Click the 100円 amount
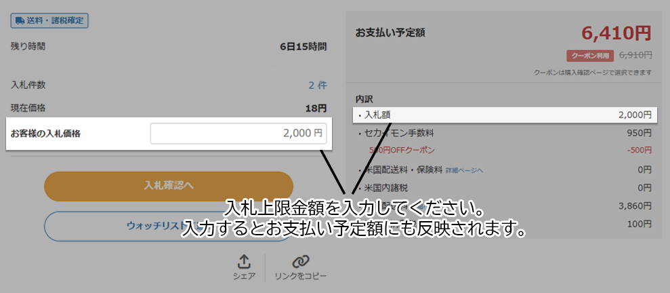The height and width of the screenshot is (293, 670). click(x=640, y=224)
